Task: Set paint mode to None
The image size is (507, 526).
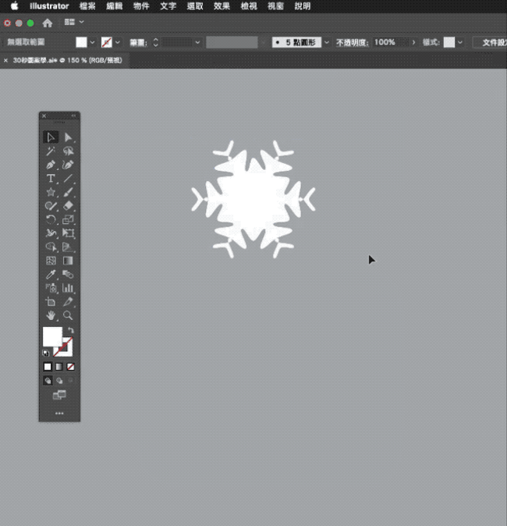Action: click(71, 366)
